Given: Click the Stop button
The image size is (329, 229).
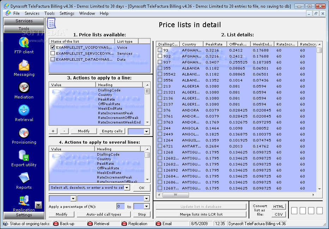Looking at the screenshot, I should 142,214.
